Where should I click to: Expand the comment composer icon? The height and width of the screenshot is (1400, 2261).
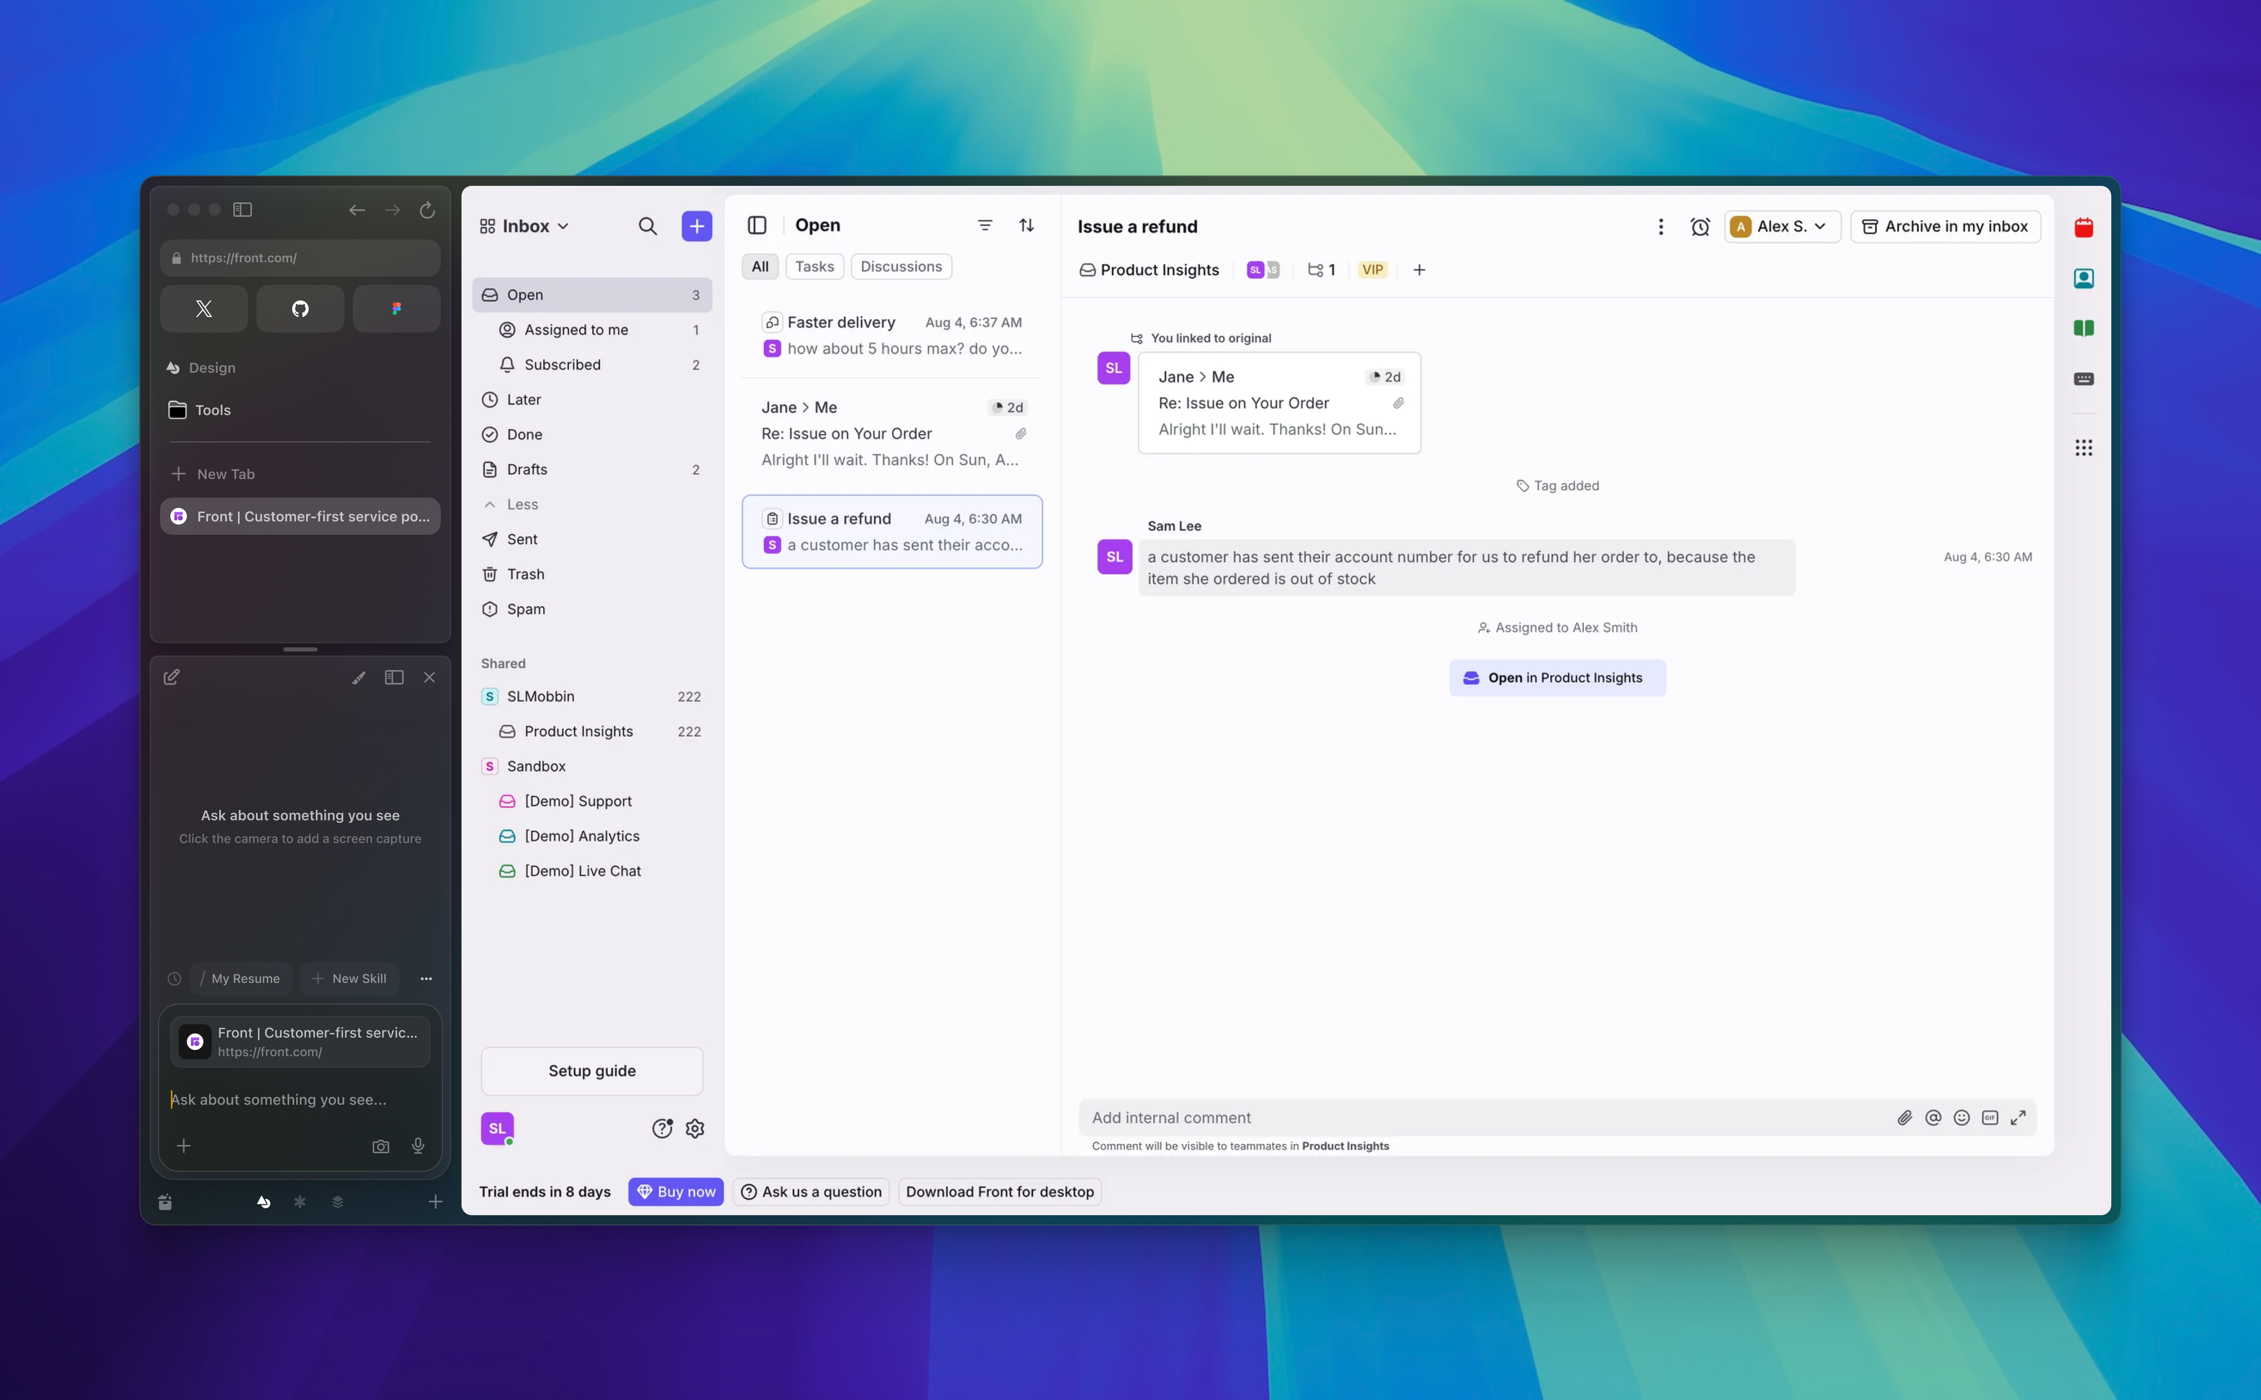pos(2018,1118)
